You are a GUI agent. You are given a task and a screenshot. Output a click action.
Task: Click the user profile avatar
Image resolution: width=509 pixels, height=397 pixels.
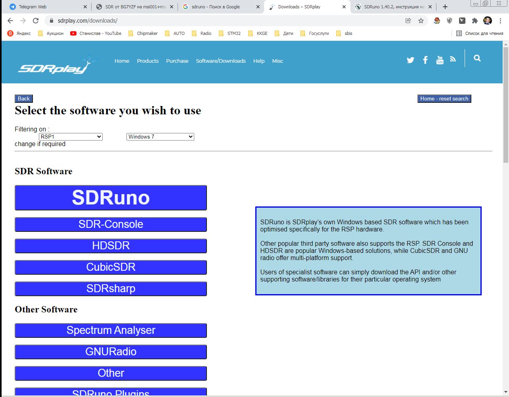click(x=488, y=21)
